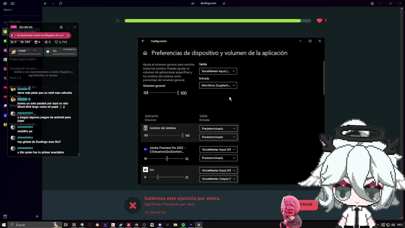This screenshot has width=405, height=228.
Task: Click the REPORTAR link
Action: [155, 212]
